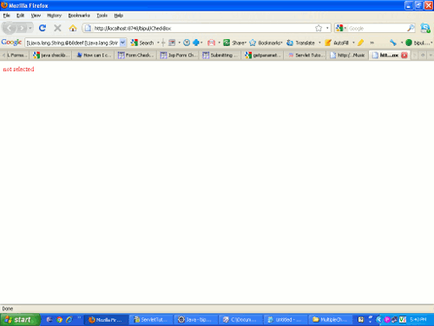Open the Google Toolbar wrench settings icon
The height and width of the screenshot is (326, 434).
[392, 43]
